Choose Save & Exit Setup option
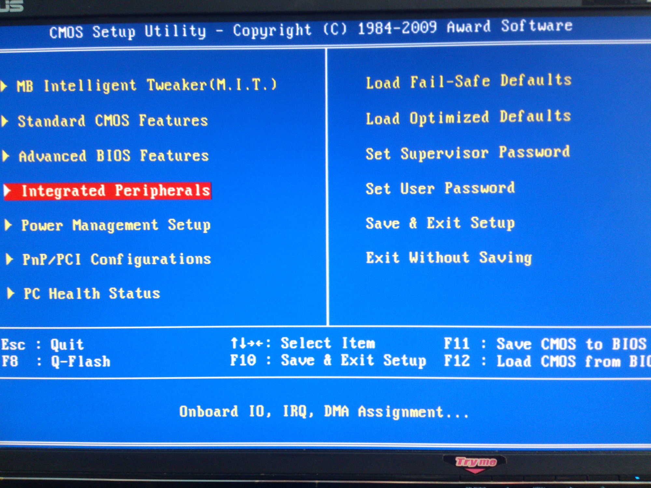Screen dimensions: 651x488 click(440, 223)
